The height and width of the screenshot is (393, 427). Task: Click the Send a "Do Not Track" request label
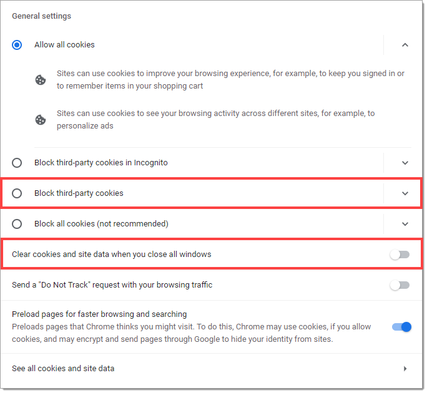[112, 284]
